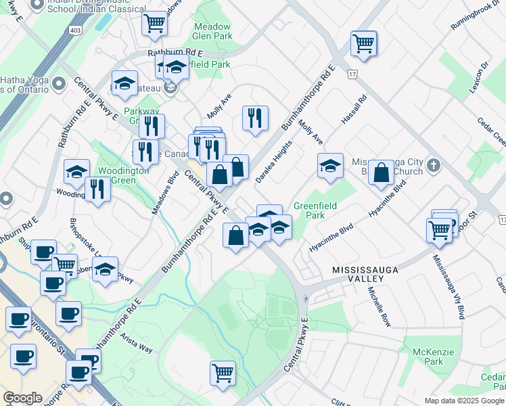Click the graduation cap marker left of Woodington Green

point(76,172)
